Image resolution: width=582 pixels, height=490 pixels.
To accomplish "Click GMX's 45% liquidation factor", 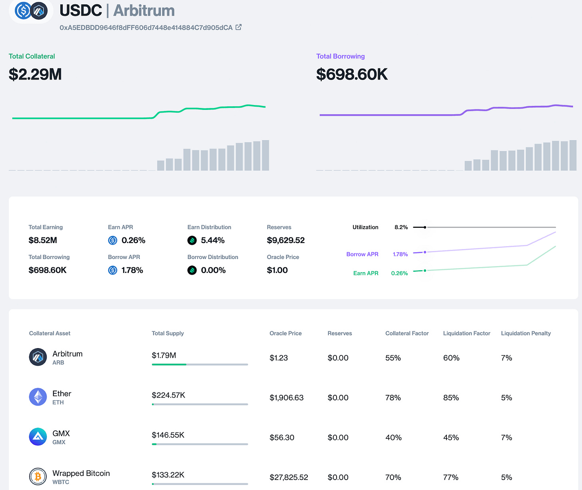I will click(x=451, y=438).
